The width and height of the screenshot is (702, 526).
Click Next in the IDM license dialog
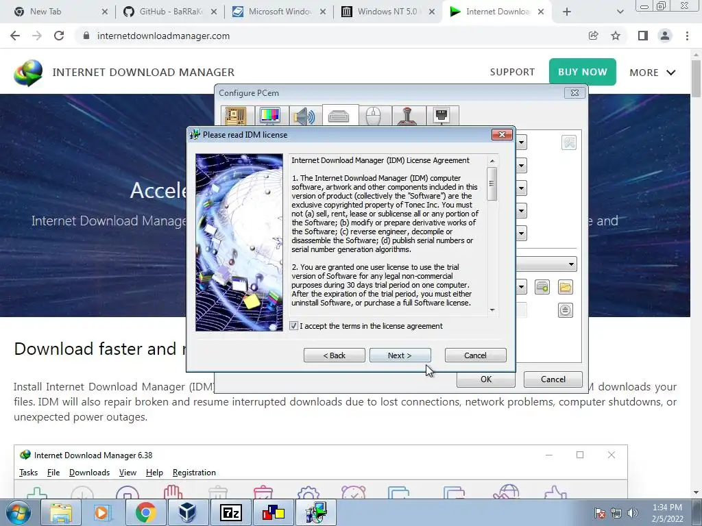tap(400, 355)
